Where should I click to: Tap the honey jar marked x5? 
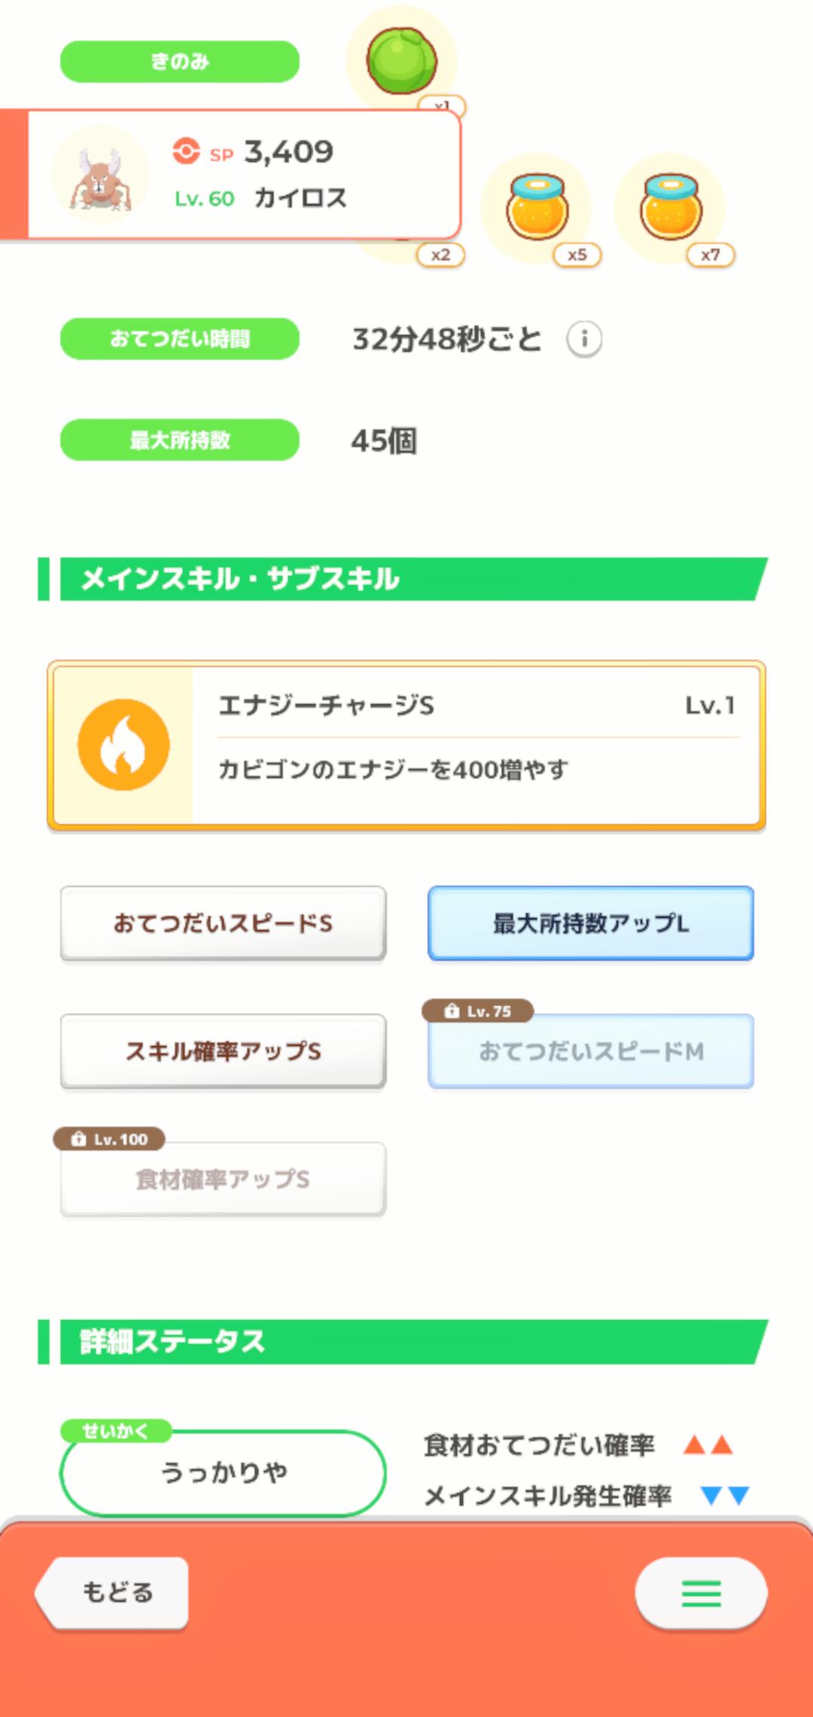coord(537,207)
